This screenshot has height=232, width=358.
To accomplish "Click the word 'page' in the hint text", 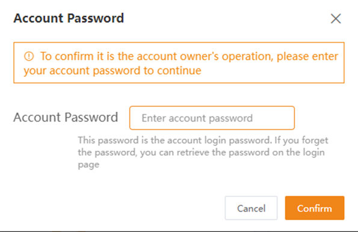I will click(88, 165).
